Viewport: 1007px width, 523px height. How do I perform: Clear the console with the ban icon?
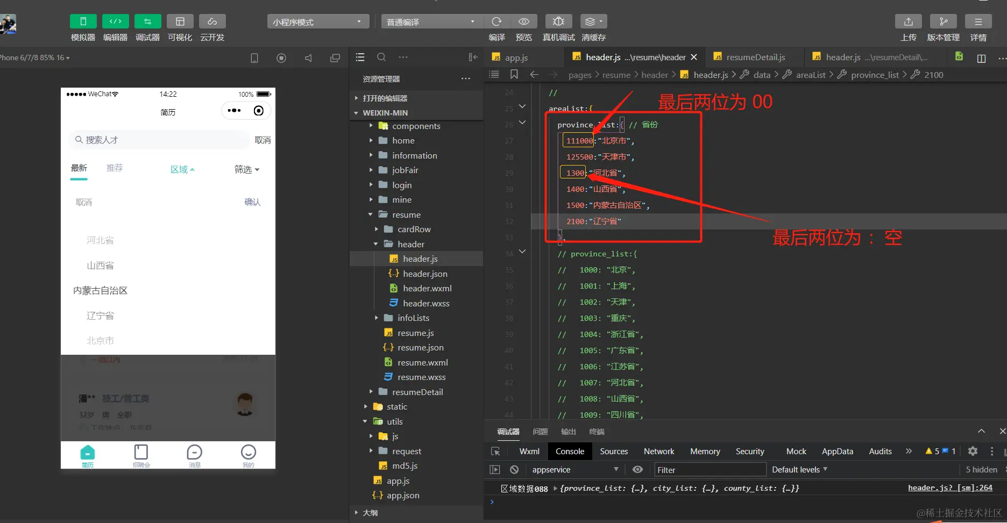[x=514, y=469]
